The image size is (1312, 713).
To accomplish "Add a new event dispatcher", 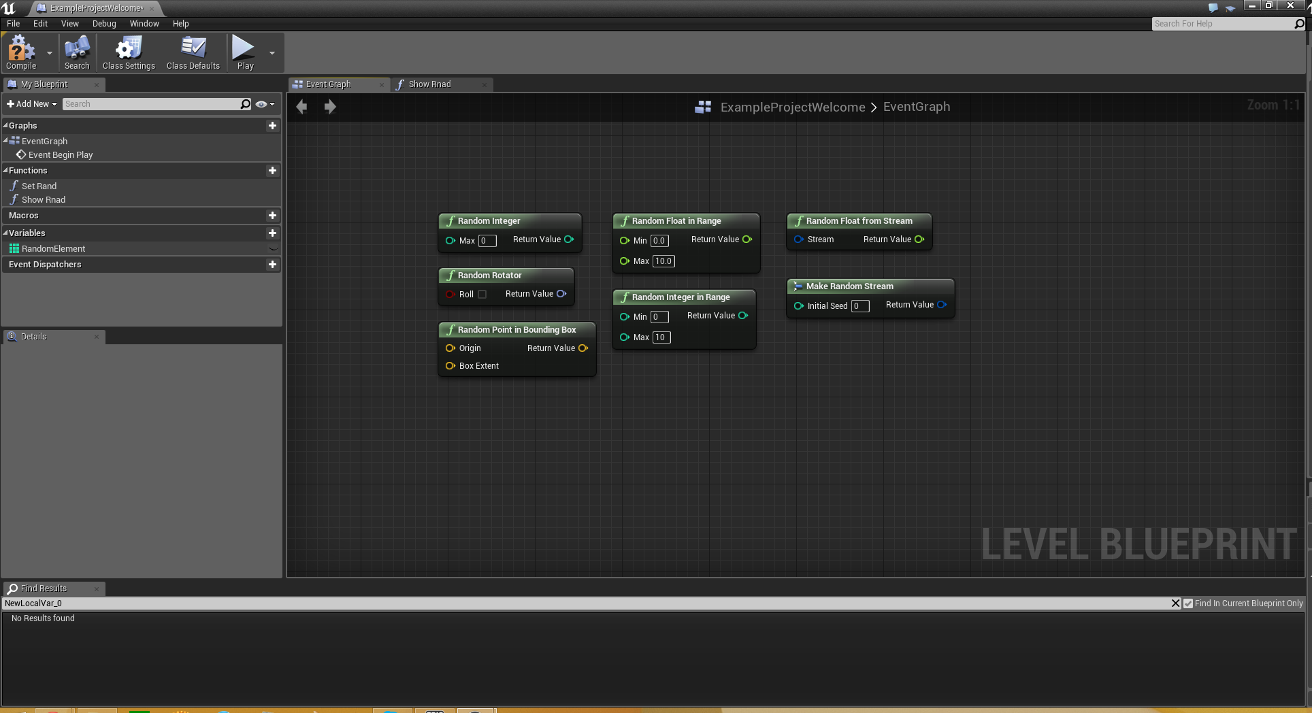I will click(x=272, y=265).
